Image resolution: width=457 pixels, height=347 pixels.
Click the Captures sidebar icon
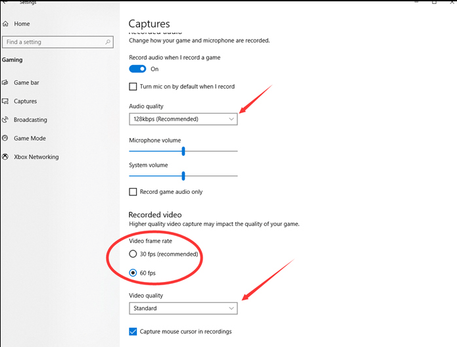[6, 101]
